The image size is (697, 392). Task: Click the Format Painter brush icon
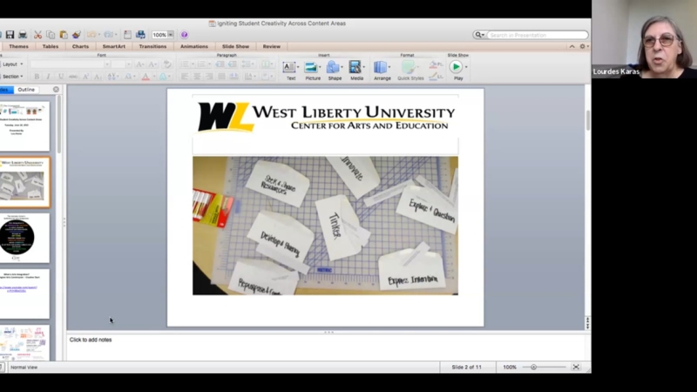click(76, 35)
